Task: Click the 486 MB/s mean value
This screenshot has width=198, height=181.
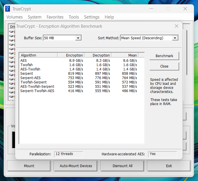Action: click(129, 91)
